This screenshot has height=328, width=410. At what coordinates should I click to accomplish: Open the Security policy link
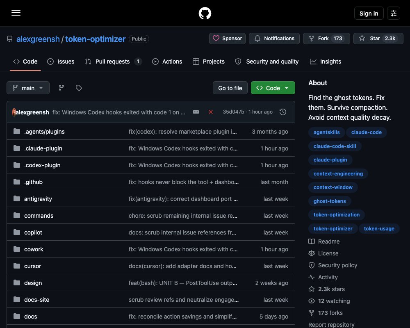pos(333,265)
